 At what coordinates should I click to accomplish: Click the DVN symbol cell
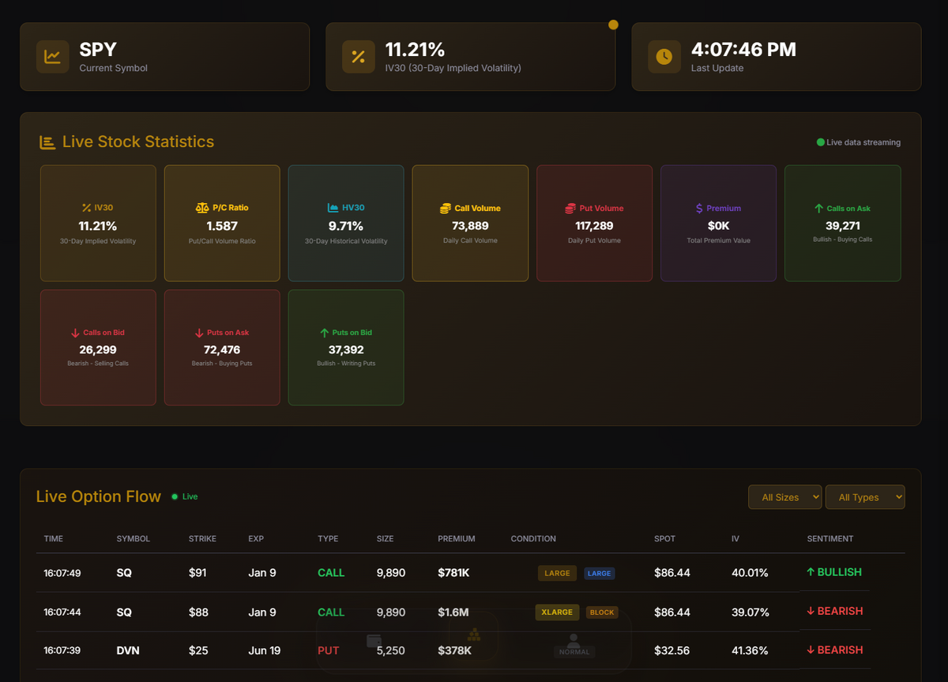(128, 650)
